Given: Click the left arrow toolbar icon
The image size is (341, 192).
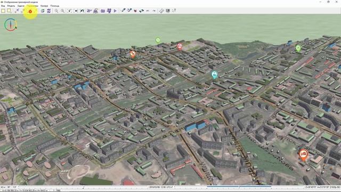Looking at the screenshot, I should [76, 11].
